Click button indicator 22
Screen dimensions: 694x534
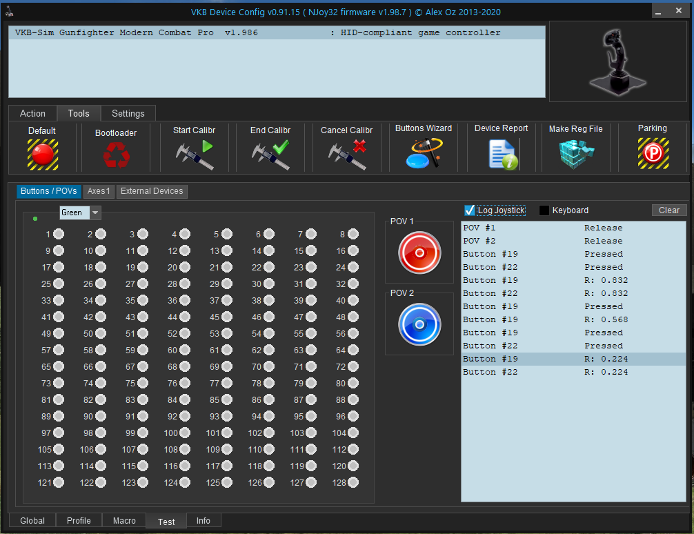pyautogui.click(x=269, y=267)
